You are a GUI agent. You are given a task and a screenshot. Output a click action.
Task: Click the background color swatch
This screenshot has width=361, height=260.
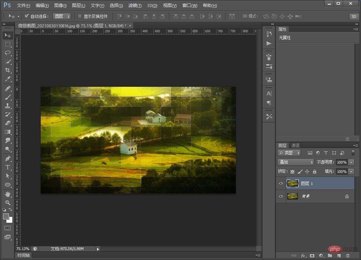click(x=10, y=221)
